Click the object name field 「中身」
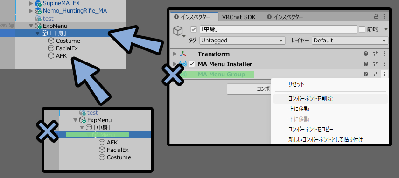Screen dimensions: 399x178 click(279, 29)
